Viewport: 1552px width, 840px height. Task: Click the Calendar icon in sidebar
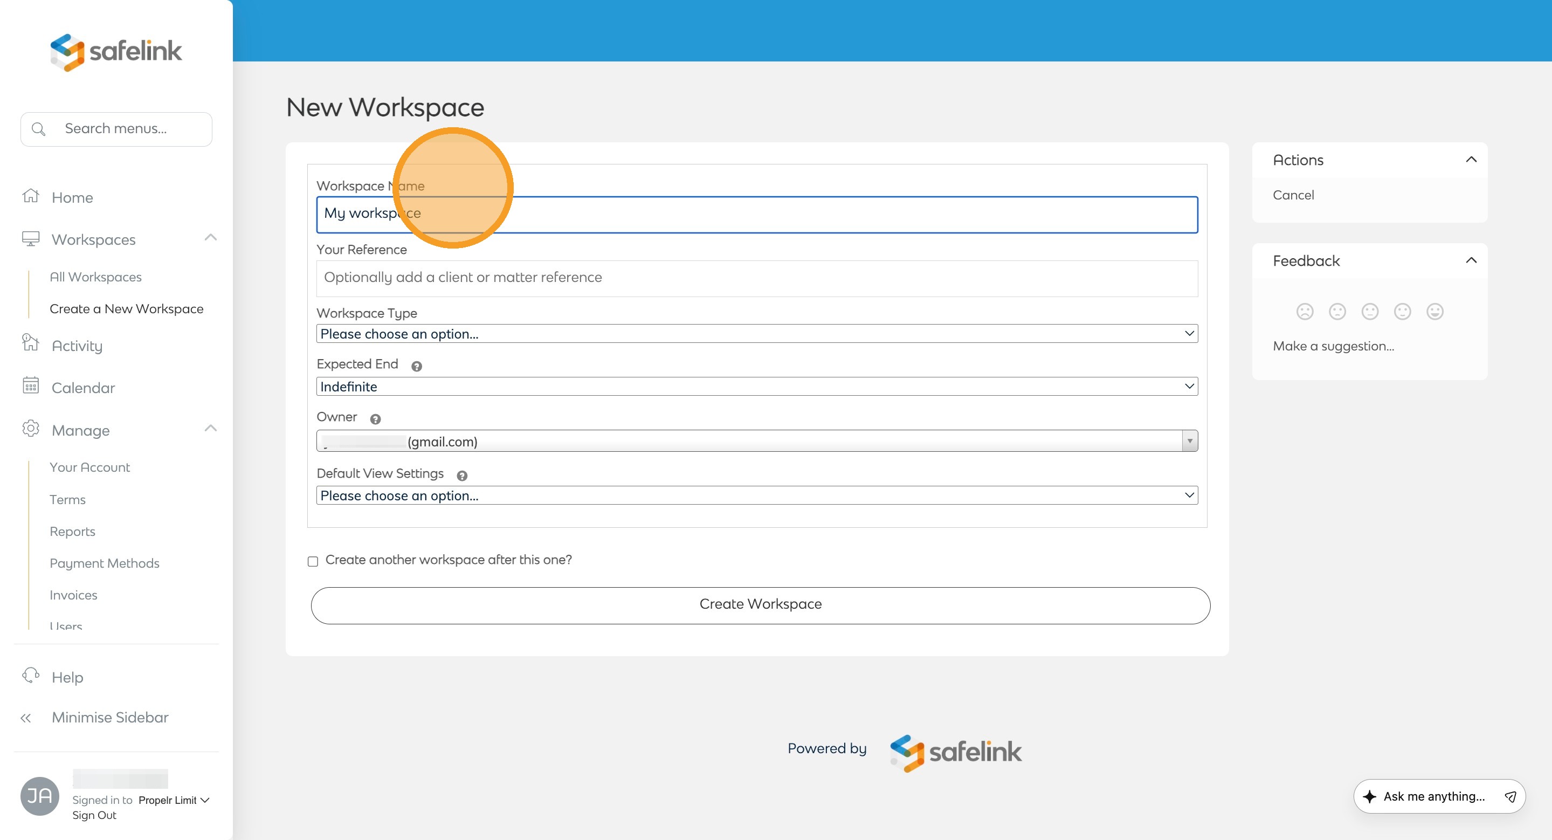(x=31, y=386)
